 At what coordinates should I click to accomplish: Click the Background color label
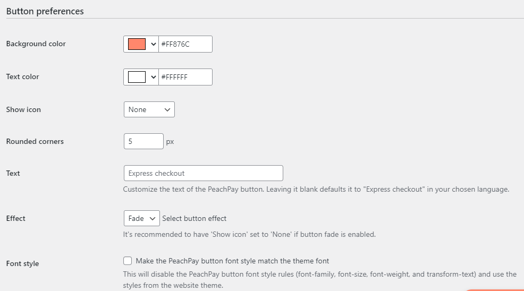click(x=36, y=44)
